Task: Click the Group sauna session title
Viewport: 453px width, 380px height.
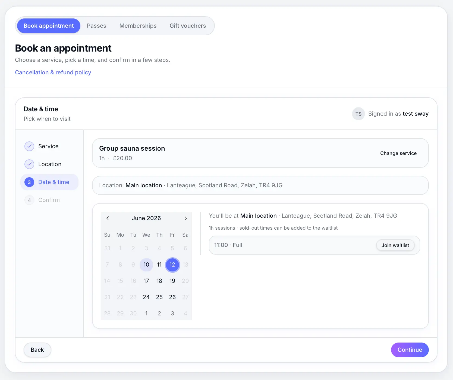Action: [132, 148]
